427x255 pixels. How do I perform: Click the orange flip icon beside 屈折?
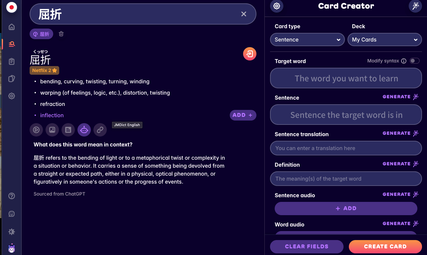point(250,54)
